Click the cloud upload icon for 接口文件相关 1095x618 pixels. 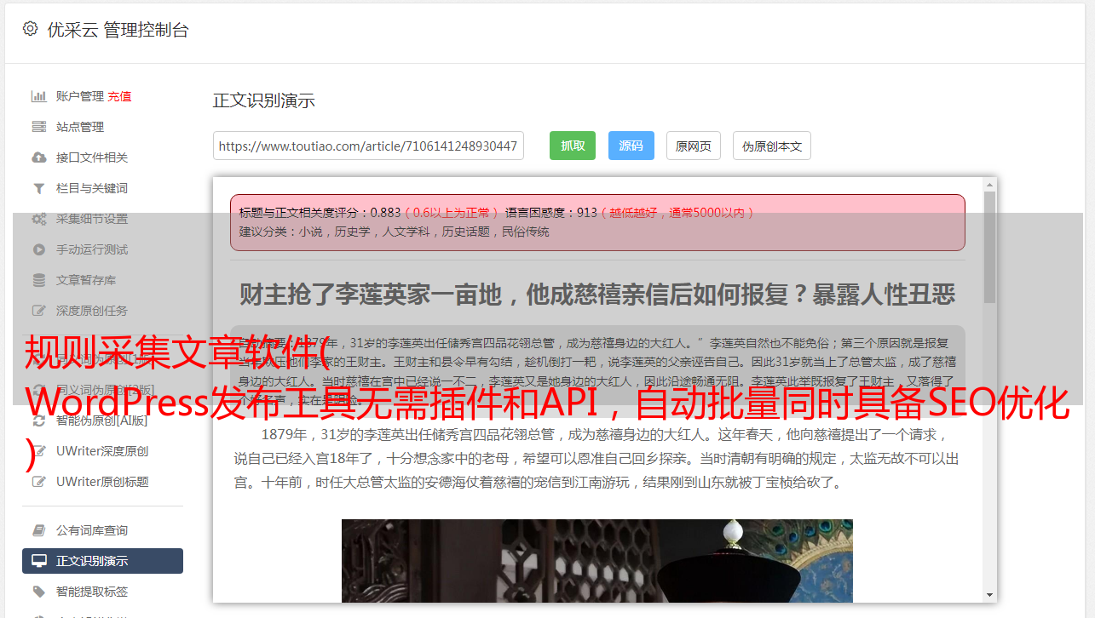(39, 157)
